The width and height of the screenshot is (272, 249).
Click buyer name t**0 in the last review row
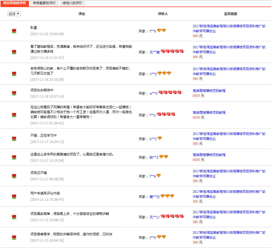[153, 238]
